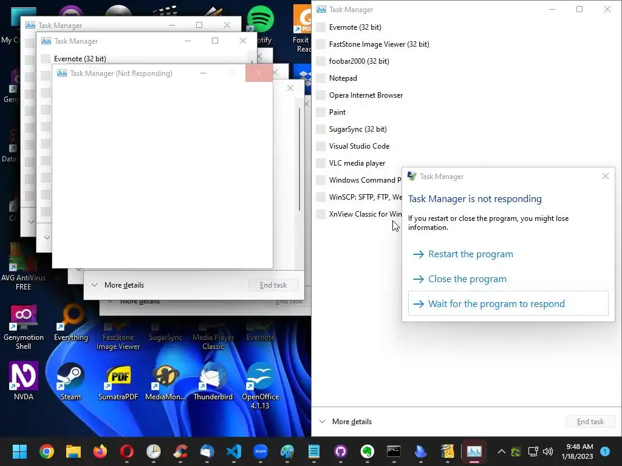
Task: Select the NVDA desktop icon
Action: tap(24, 380)
